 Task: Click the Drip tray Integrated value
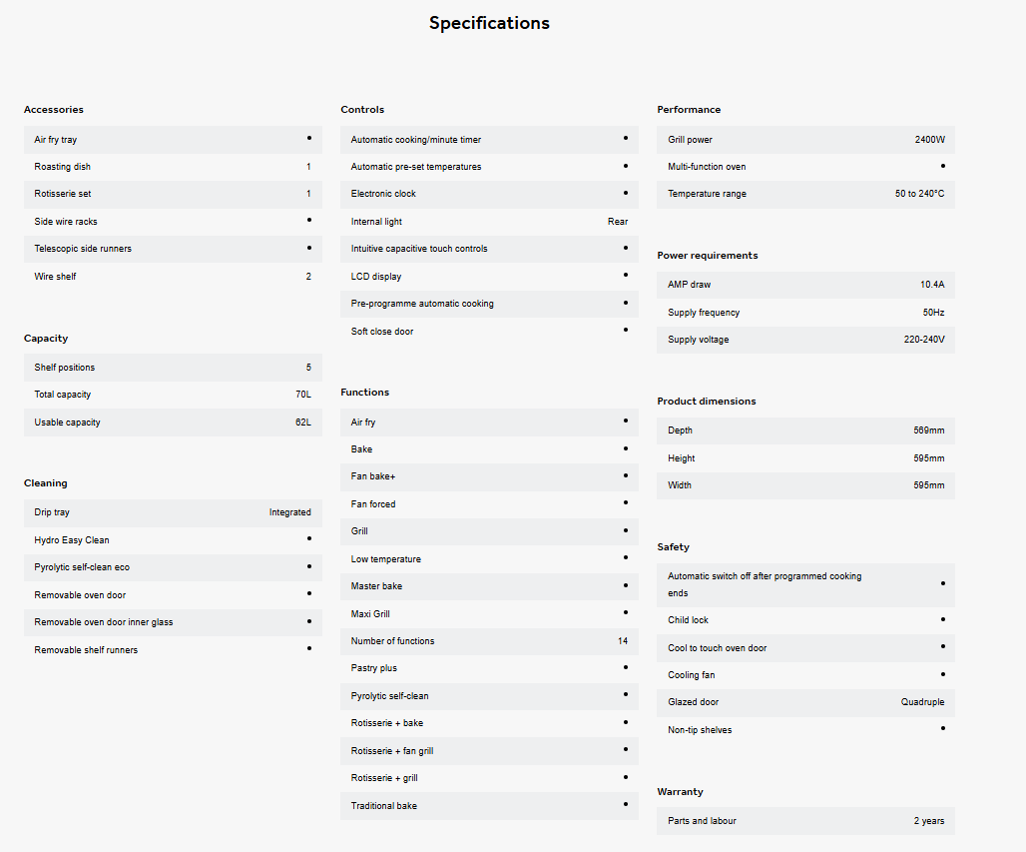(x=289, y=512)
